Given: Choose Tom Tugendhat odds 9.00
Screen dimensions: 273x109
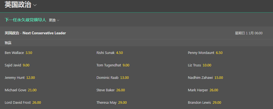Looking at the screenshot, I should point(113,65).
